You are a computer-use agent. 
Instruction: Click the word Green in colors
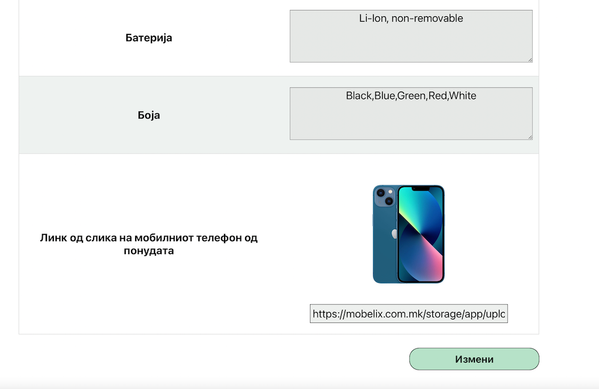coord(411,96)
